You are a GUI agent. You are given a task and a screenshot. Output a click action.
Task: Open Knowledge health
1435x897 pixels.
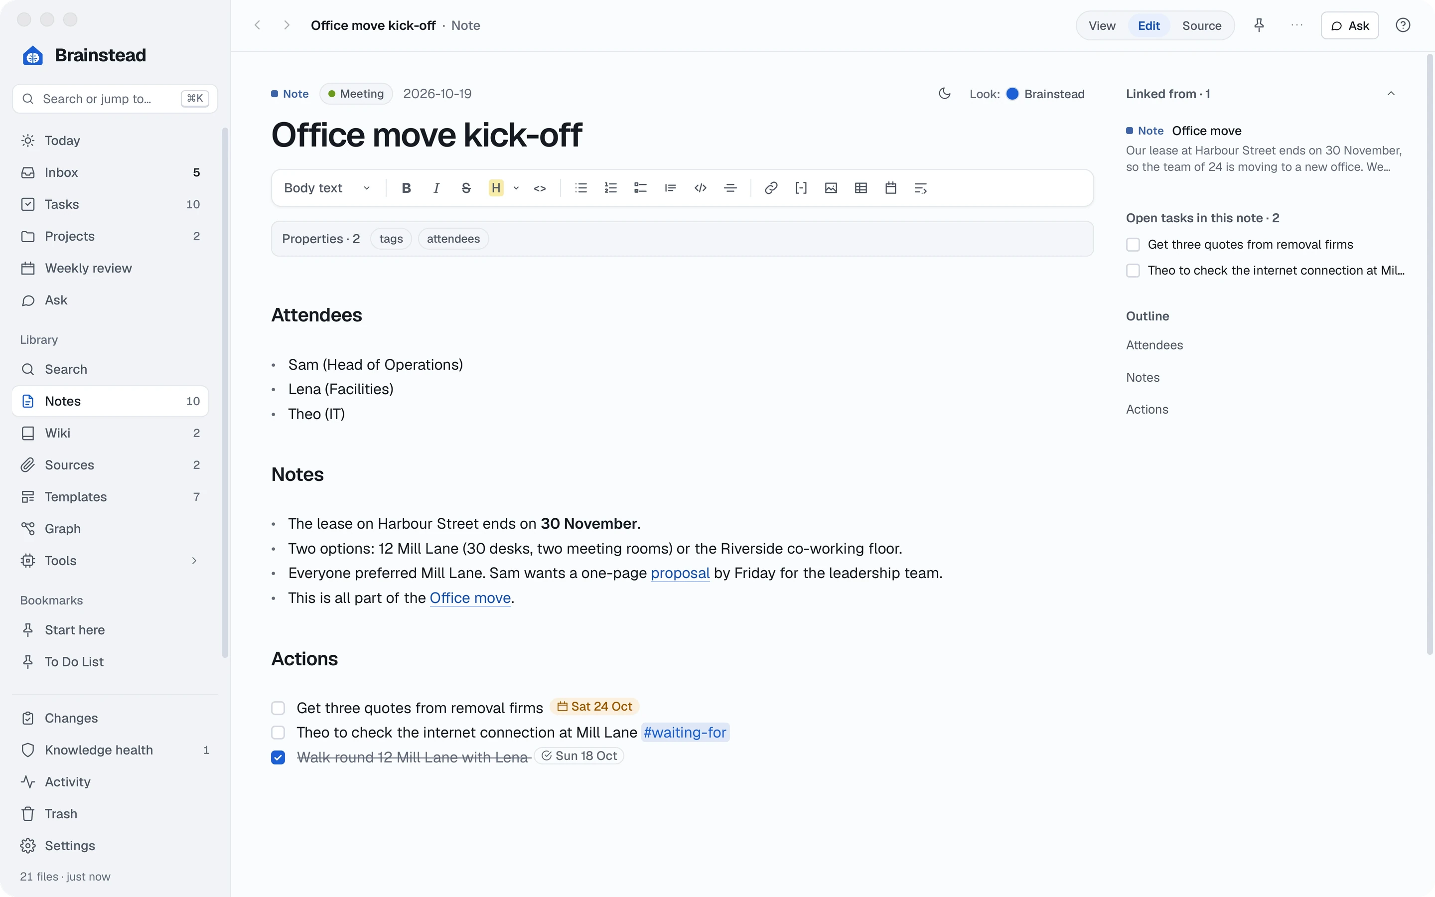point(115,750)
